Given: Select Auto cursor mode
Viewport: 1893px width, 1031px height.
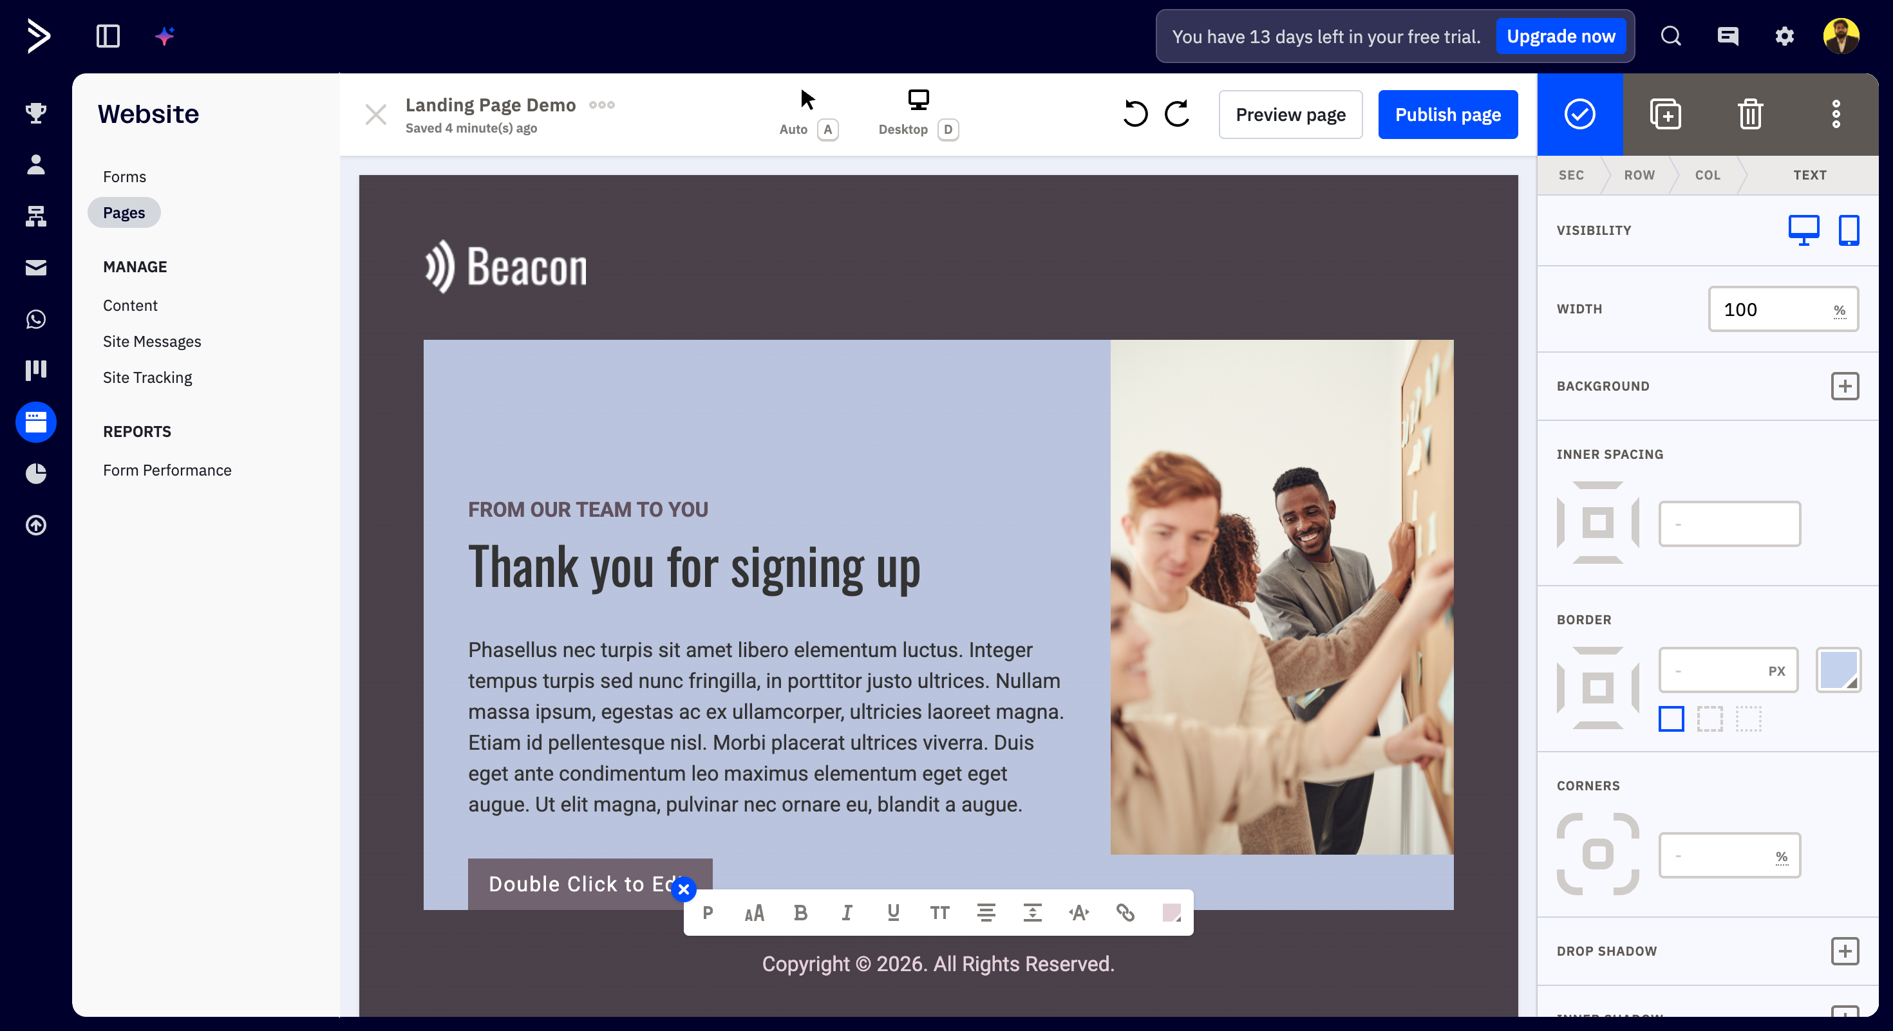Looking at the screenshot, I should point(808,114).
